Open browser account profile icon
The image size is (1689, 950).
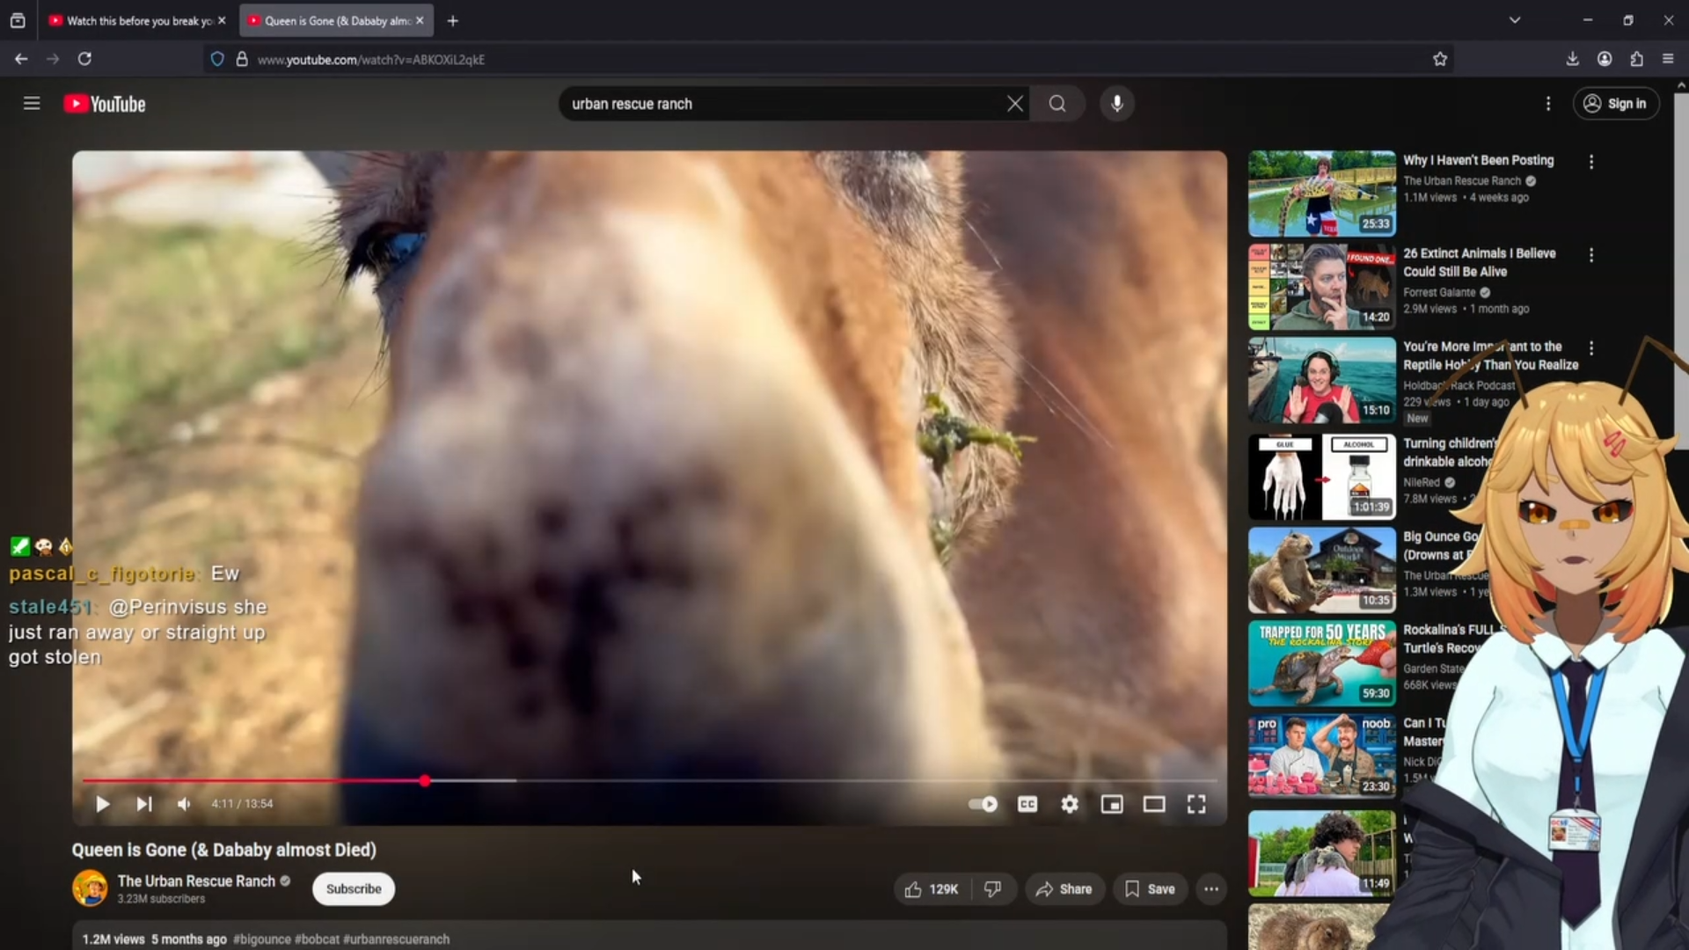1605,59
